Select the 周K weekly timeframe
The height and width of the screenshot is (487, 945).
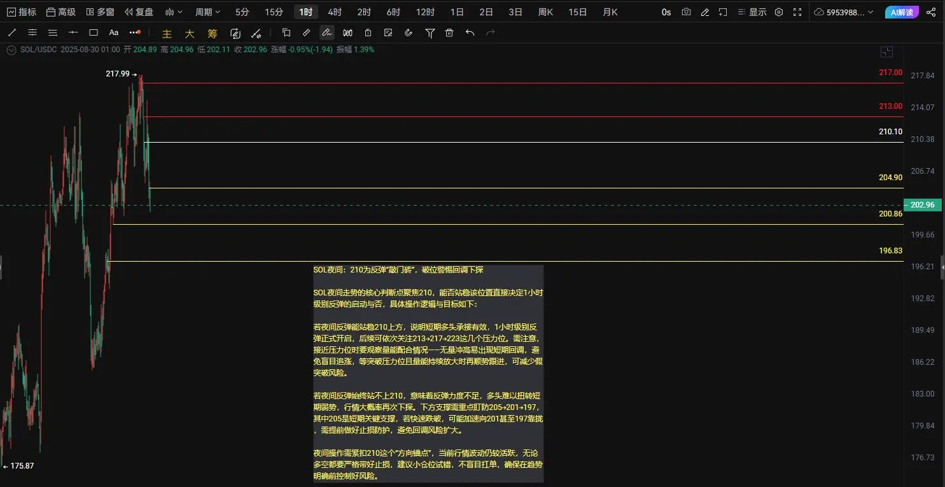pyautogui.click(x=545, y=12)
